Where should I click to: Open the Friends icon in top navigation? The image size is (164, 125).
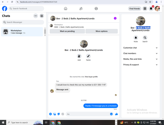coord(81,9)
